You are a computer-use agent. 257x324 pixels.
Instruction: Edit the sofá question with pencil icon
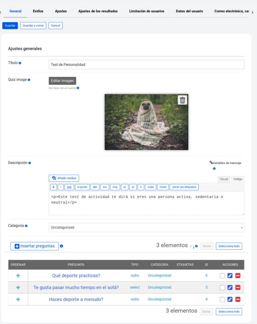pos(230,287)
